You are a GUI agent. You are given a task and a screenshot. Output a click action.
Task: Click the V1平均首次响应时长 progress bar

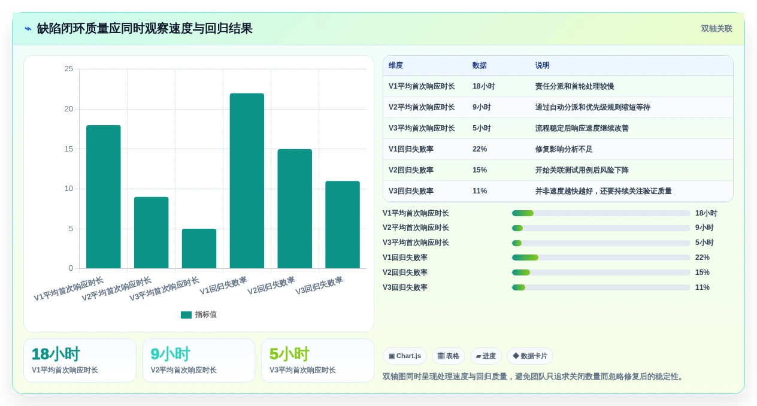(601, 213)
